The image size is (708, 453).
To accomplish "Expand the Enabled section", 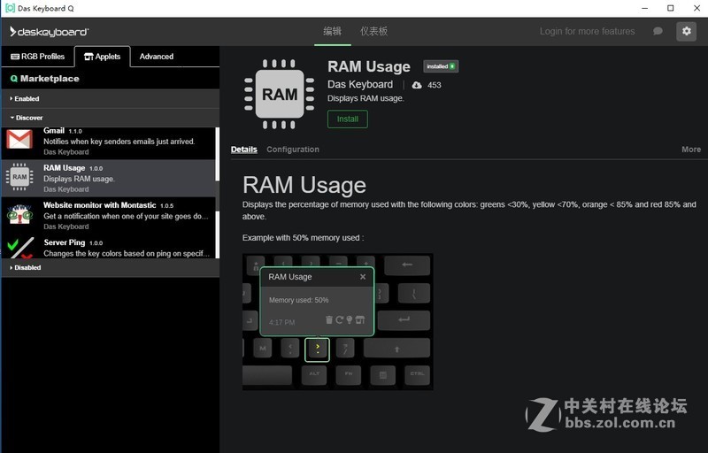I will (27, 99).
